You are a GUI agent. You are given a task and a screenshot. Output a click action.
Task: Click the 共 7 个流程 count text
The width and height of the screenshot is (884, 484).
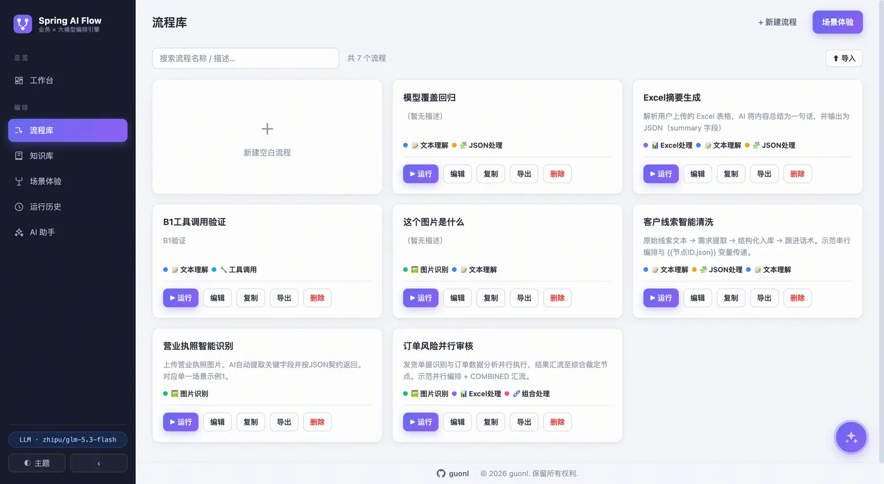[x=366, y=58]
